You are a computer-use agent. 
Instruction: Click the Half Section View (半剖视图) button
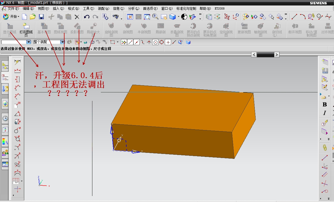tap(144, 28)
